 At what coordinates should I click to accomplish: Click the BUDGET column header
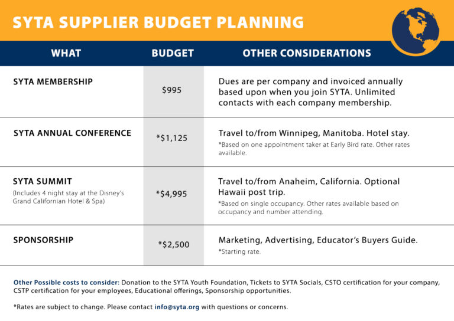[173, 53]
